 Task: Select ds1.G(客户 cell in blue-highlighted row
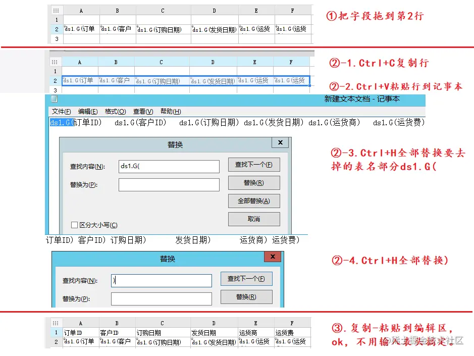click(116, 80)
